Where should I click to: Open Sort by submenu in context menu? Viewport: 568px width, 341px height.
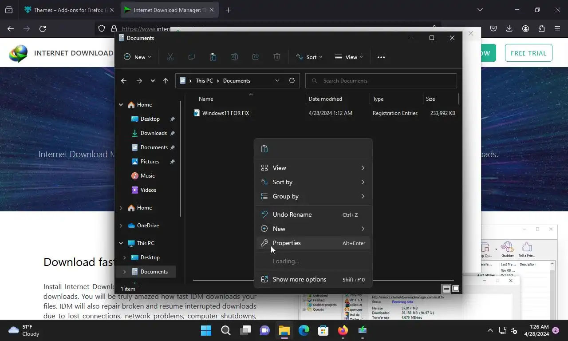pos(313,182)
